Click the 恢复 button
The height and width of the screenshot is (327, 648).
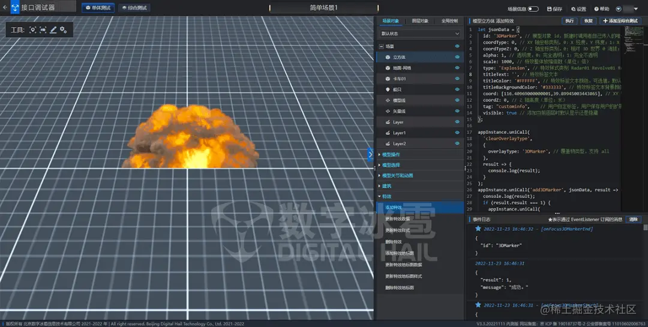pos(589,20)
